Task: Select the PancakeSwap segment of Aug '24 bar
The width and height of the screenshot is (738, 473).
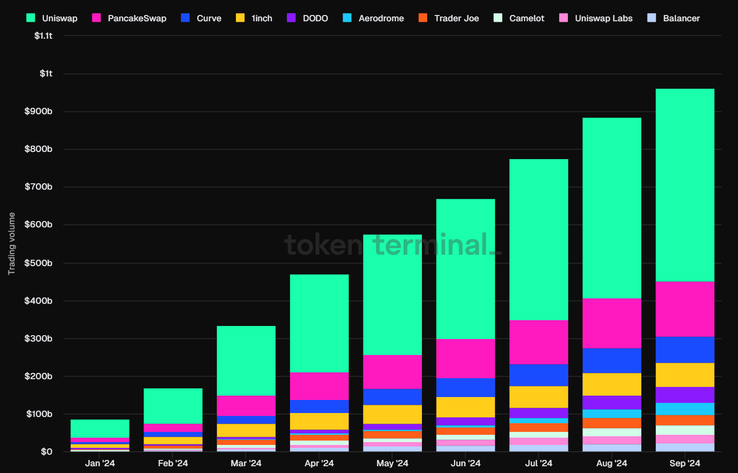Action: [612, 324]
